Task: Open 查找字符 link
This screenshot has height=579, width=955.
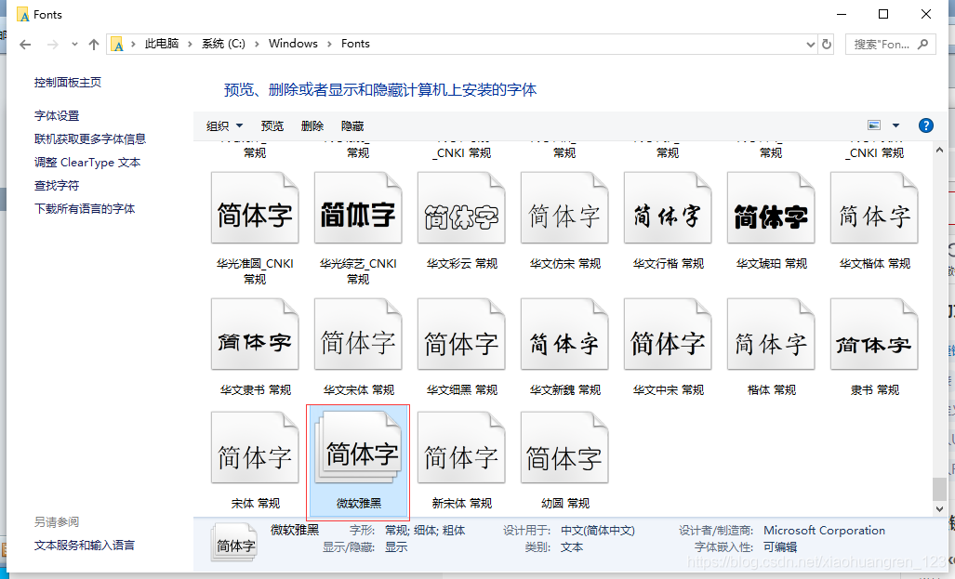Action: 57,186
